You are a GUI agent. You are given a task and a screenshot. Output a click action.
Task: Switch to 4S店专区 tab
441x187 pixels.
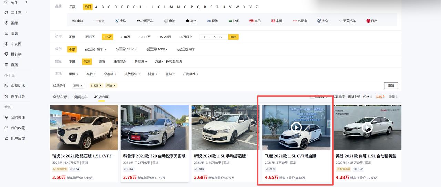point(101,97)
